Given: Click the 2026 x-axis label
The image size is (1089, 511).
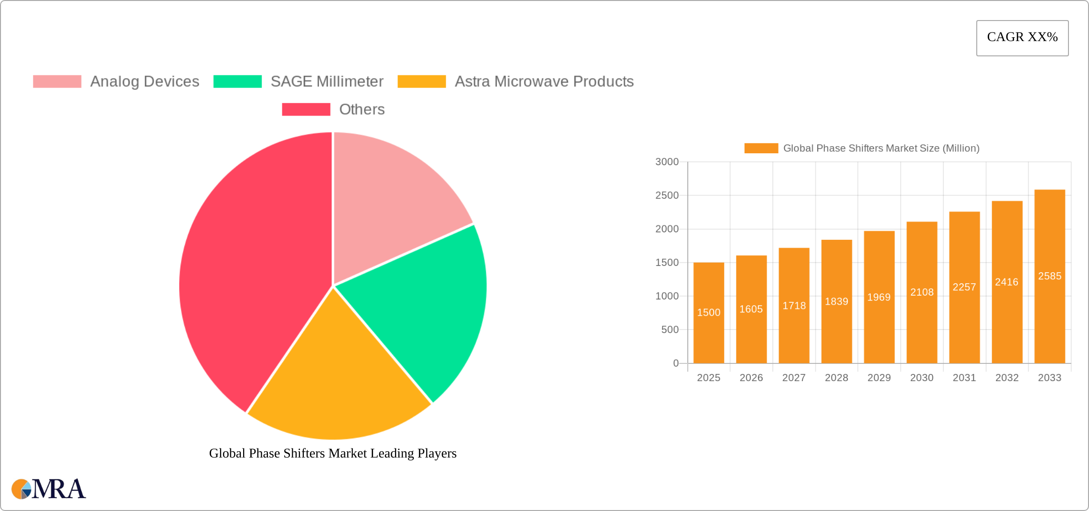Looking at the screenshot, I should coord(751,378).
